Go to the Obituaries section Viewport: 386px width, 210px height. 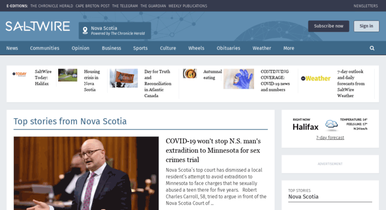point(228,48)
